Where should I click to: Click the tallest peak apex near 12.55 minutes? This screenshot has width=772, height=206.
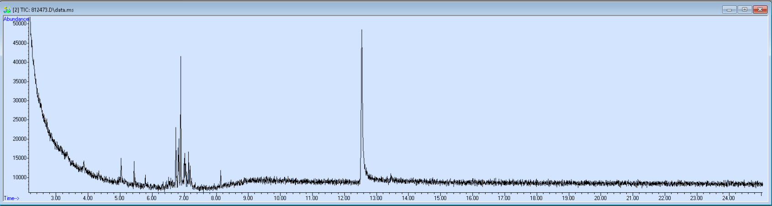click(x=362, y=31)
